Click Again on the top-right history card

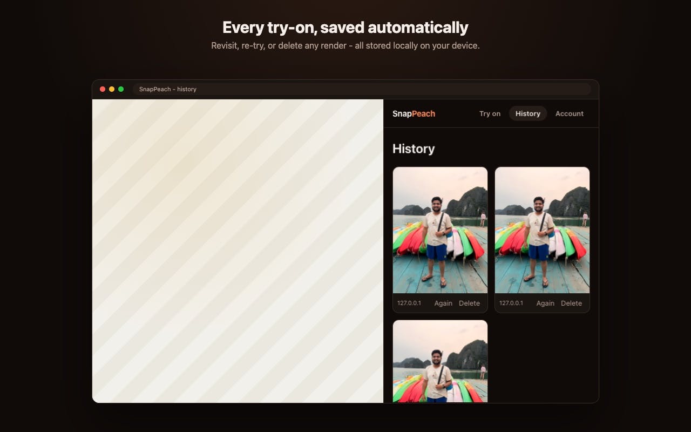pos(545,303)
